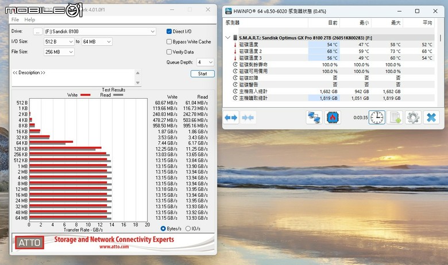Viewport: 448px width, 265px height.
Task: Collapse S.M.A.R.T. Sandisk sensor group chevron
Action: click(227, 37)
